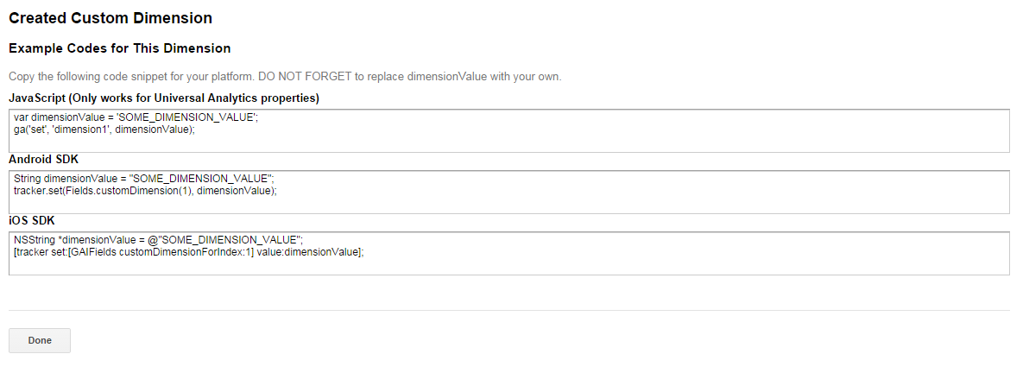Screen dimensions: 1023x373
Task: Click the 'JavaScript (Only works for Universal Analytics properties)' label
Action: (x=164, y=98)
